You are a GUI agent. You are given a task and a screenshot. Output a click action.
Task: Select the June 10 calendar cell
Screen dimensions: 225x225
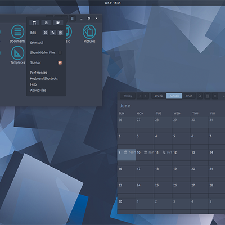pos(145,155)
